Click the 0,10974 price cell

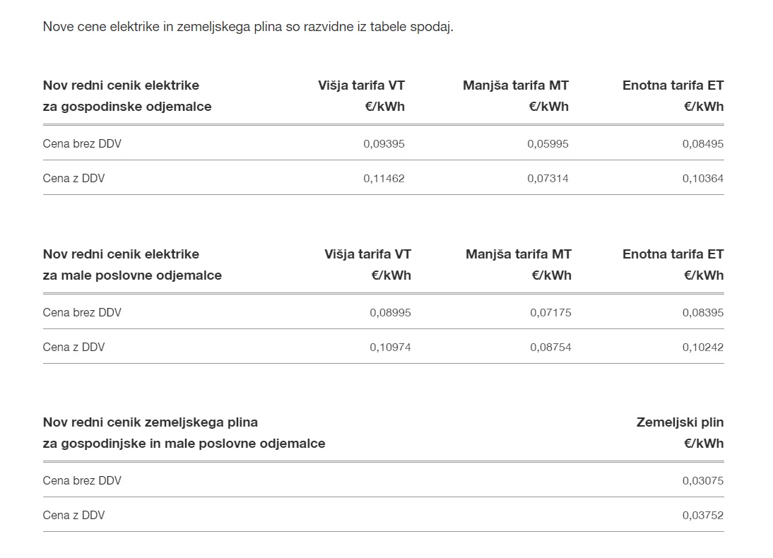click(x=390, y=347)
